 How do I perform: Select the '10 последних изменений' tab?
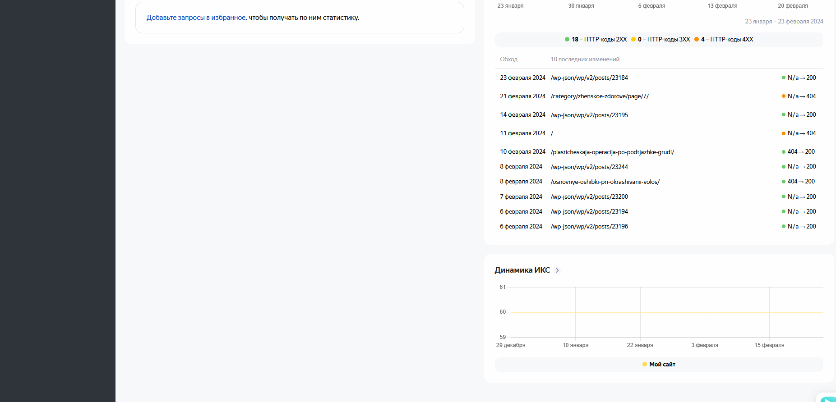(x=585, y=59)
